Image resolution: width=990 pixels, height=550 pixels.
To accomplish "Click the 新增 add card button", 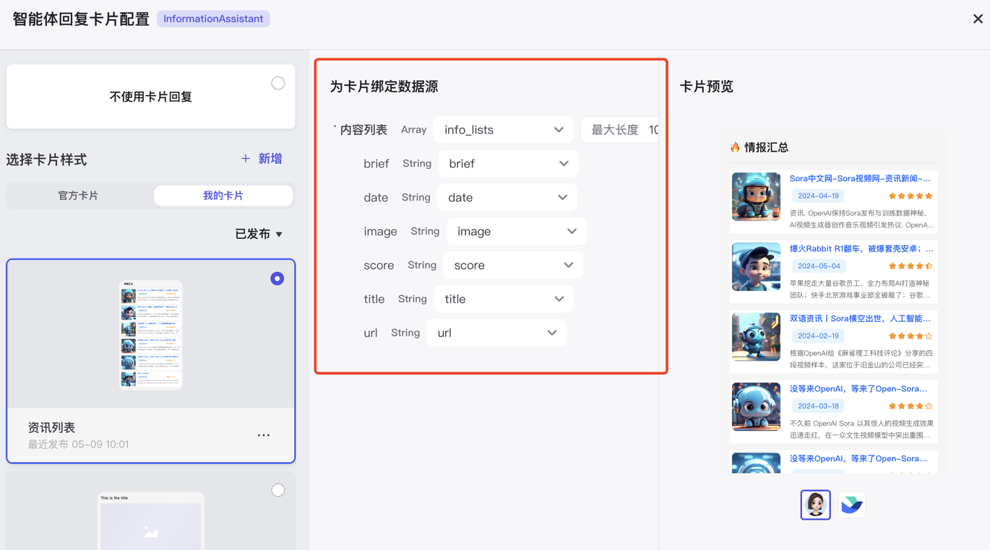I will click(262, 159).
